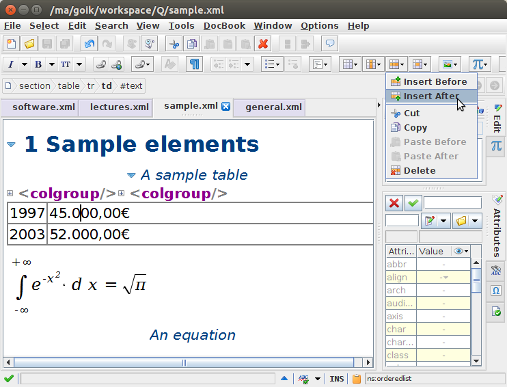The width and height of the screenshot is (507, 387).
Task: Switch to general.xml tab
Action: [x=270, y=107]
